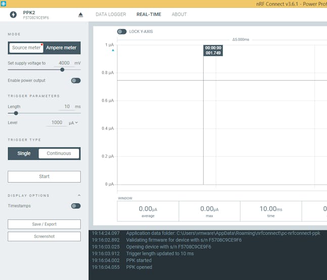
Task: Take a capture with the Screenshot button
Action: coord(44,237)
